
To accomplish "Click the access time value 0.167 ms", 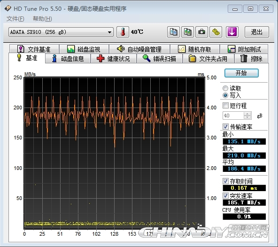I will (x=244, y=188).
